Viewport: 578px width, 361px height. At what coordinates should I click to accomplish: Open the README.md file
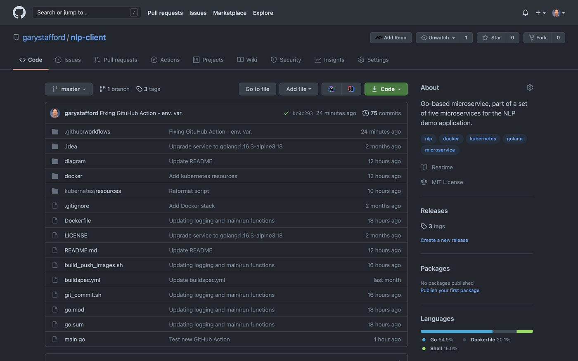coord(81,250)
